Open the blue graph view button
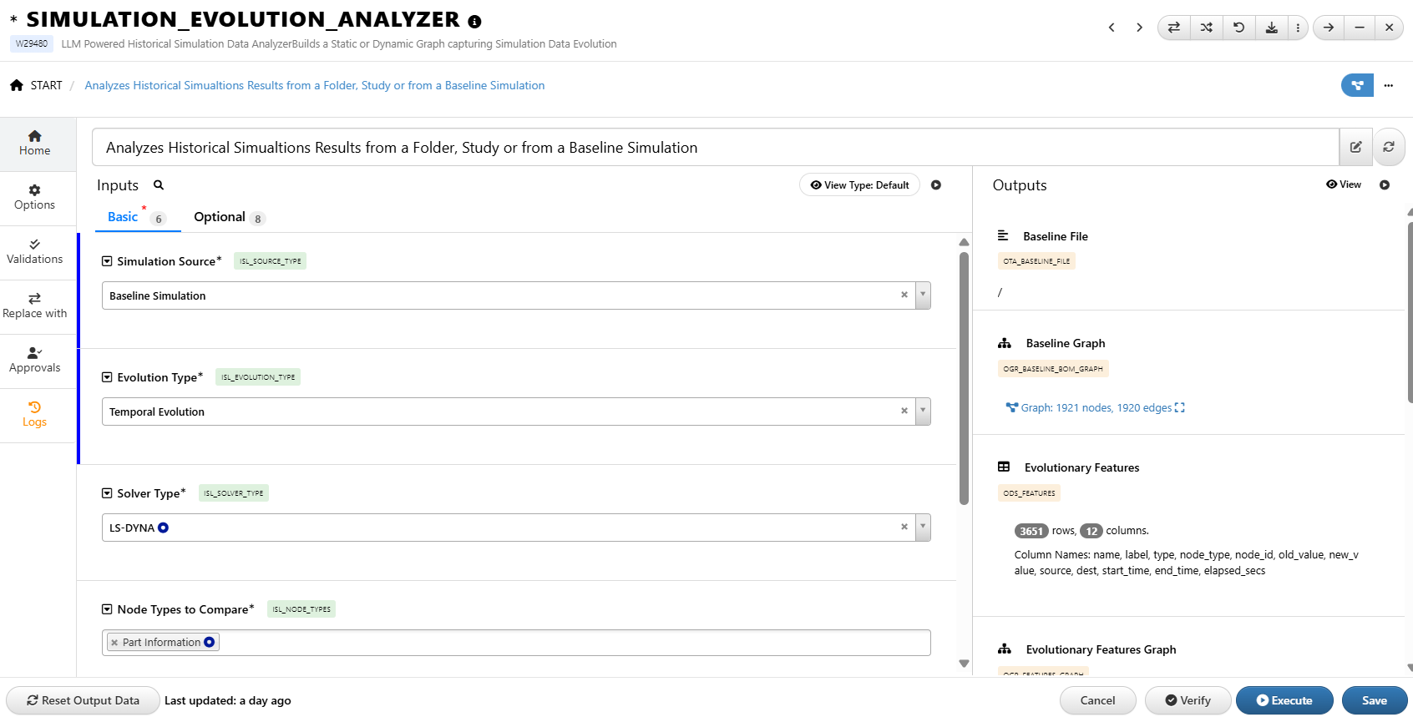The height and width of the screenshot is (717, 1413). [1357, 85]
